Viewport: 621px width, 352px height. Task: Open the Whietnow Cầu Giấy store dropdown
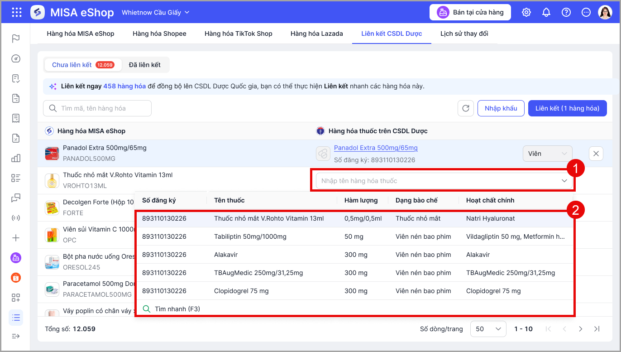156,12
